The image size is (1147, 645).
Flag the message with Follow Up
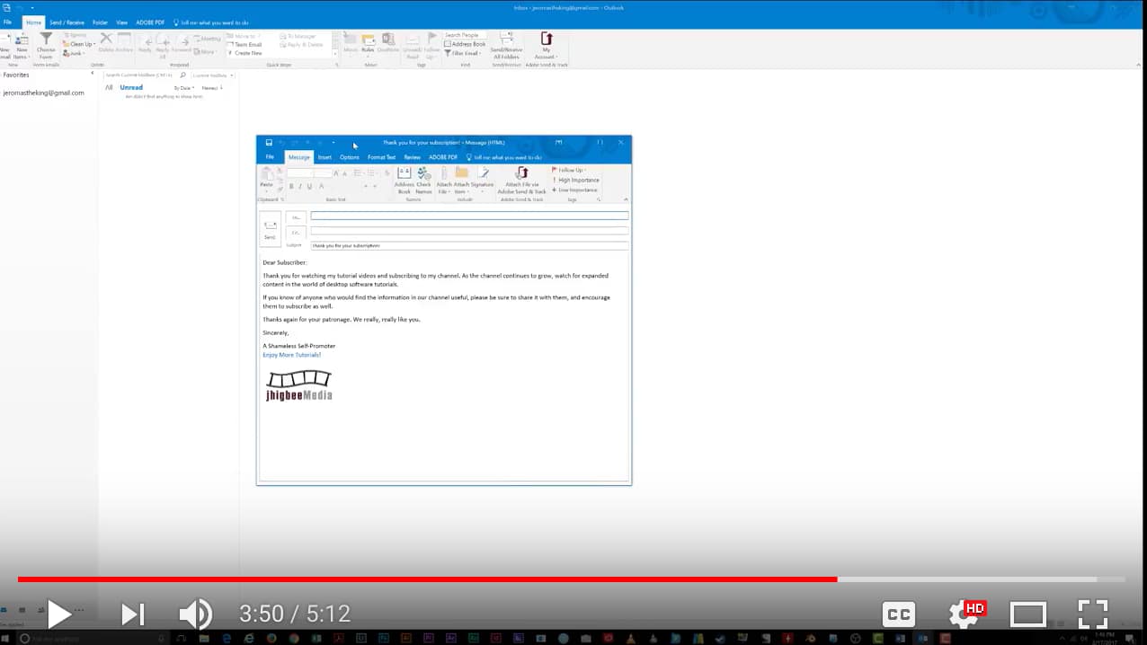click(570, 170)
